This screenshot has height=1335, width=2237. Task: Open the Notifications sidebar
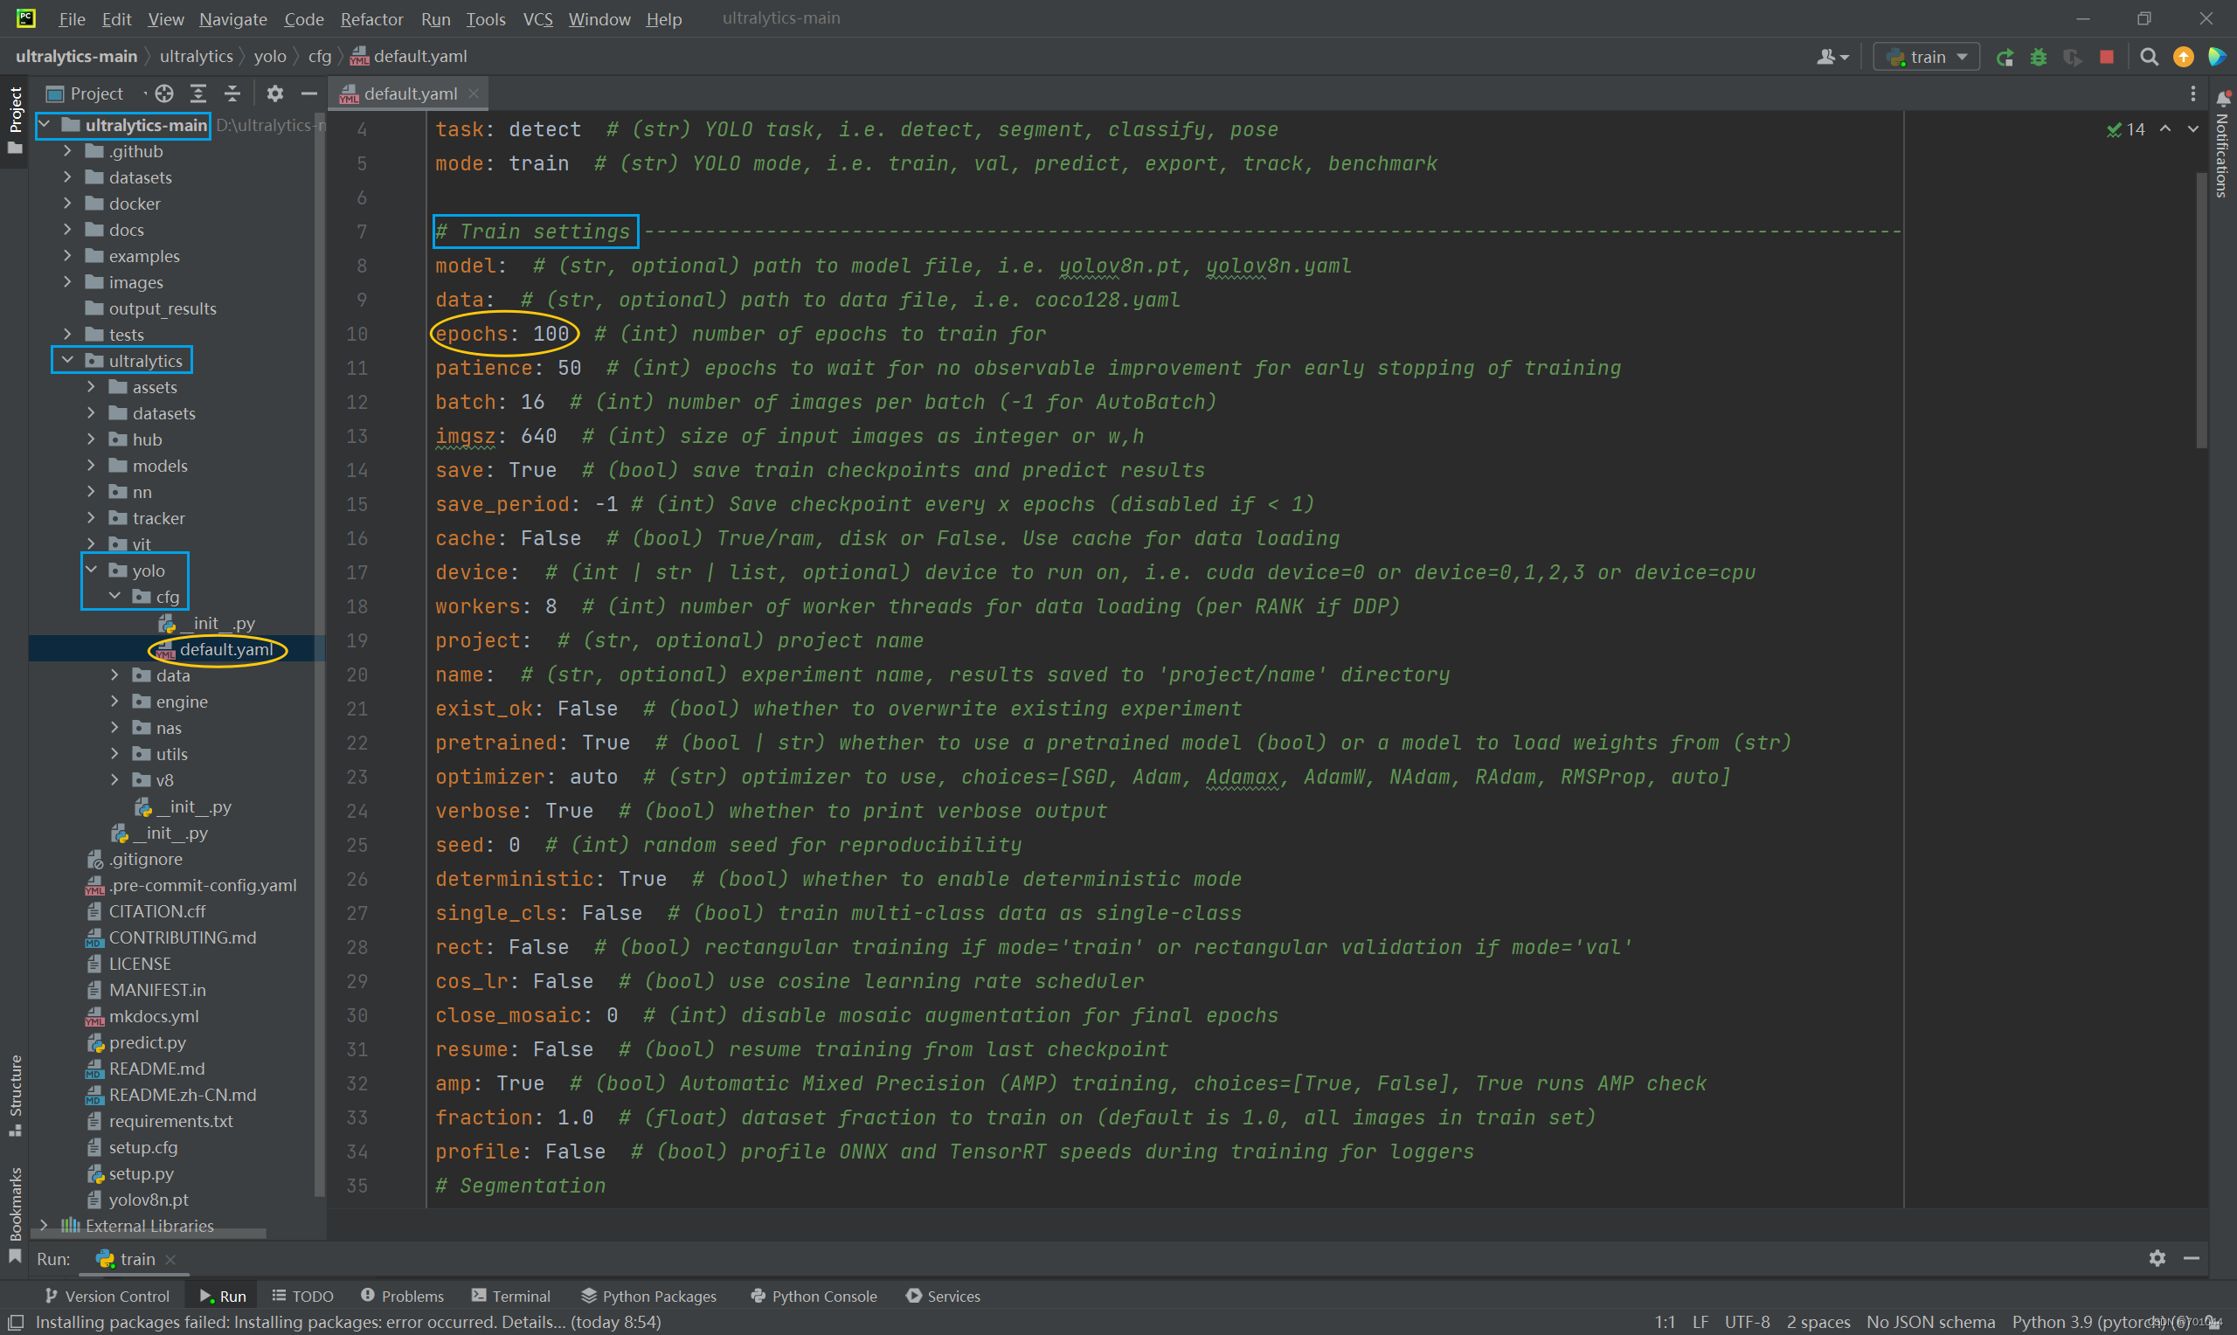(x=2223, y=144)
